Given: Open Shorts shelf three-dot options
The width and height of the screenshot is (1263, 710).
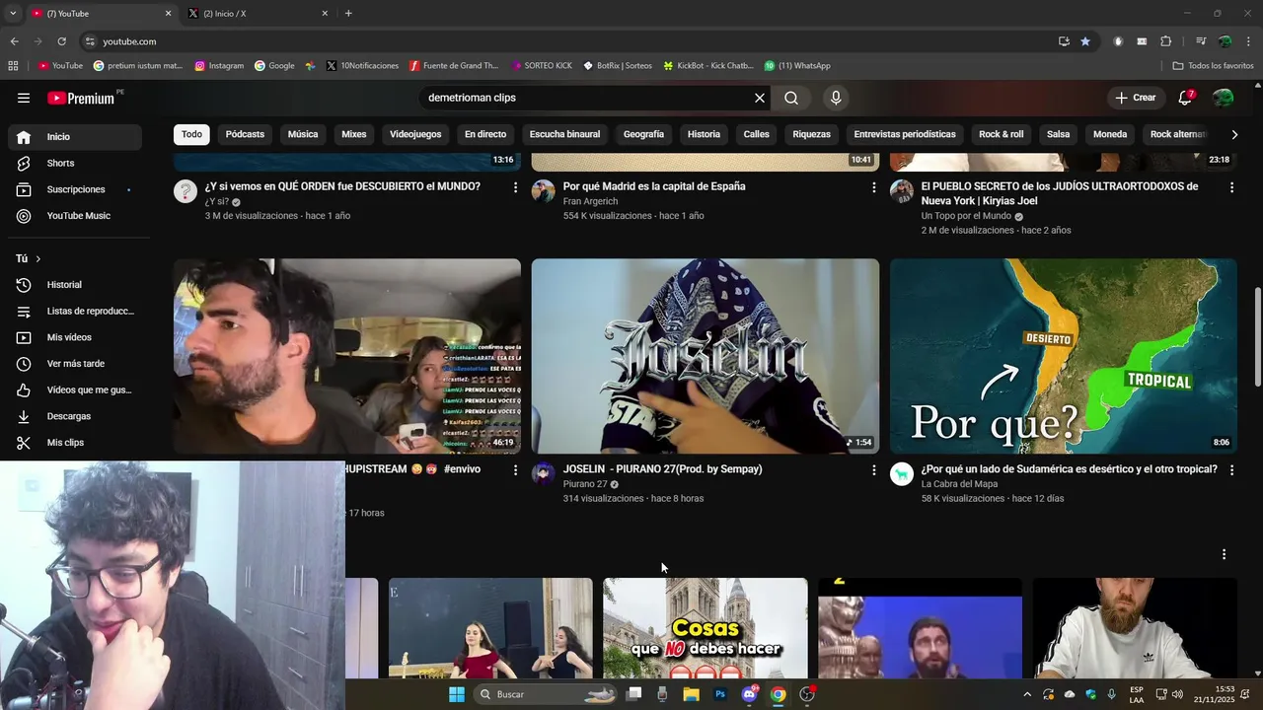Looking at the screenshot, I should click(x=1224, y=554).
